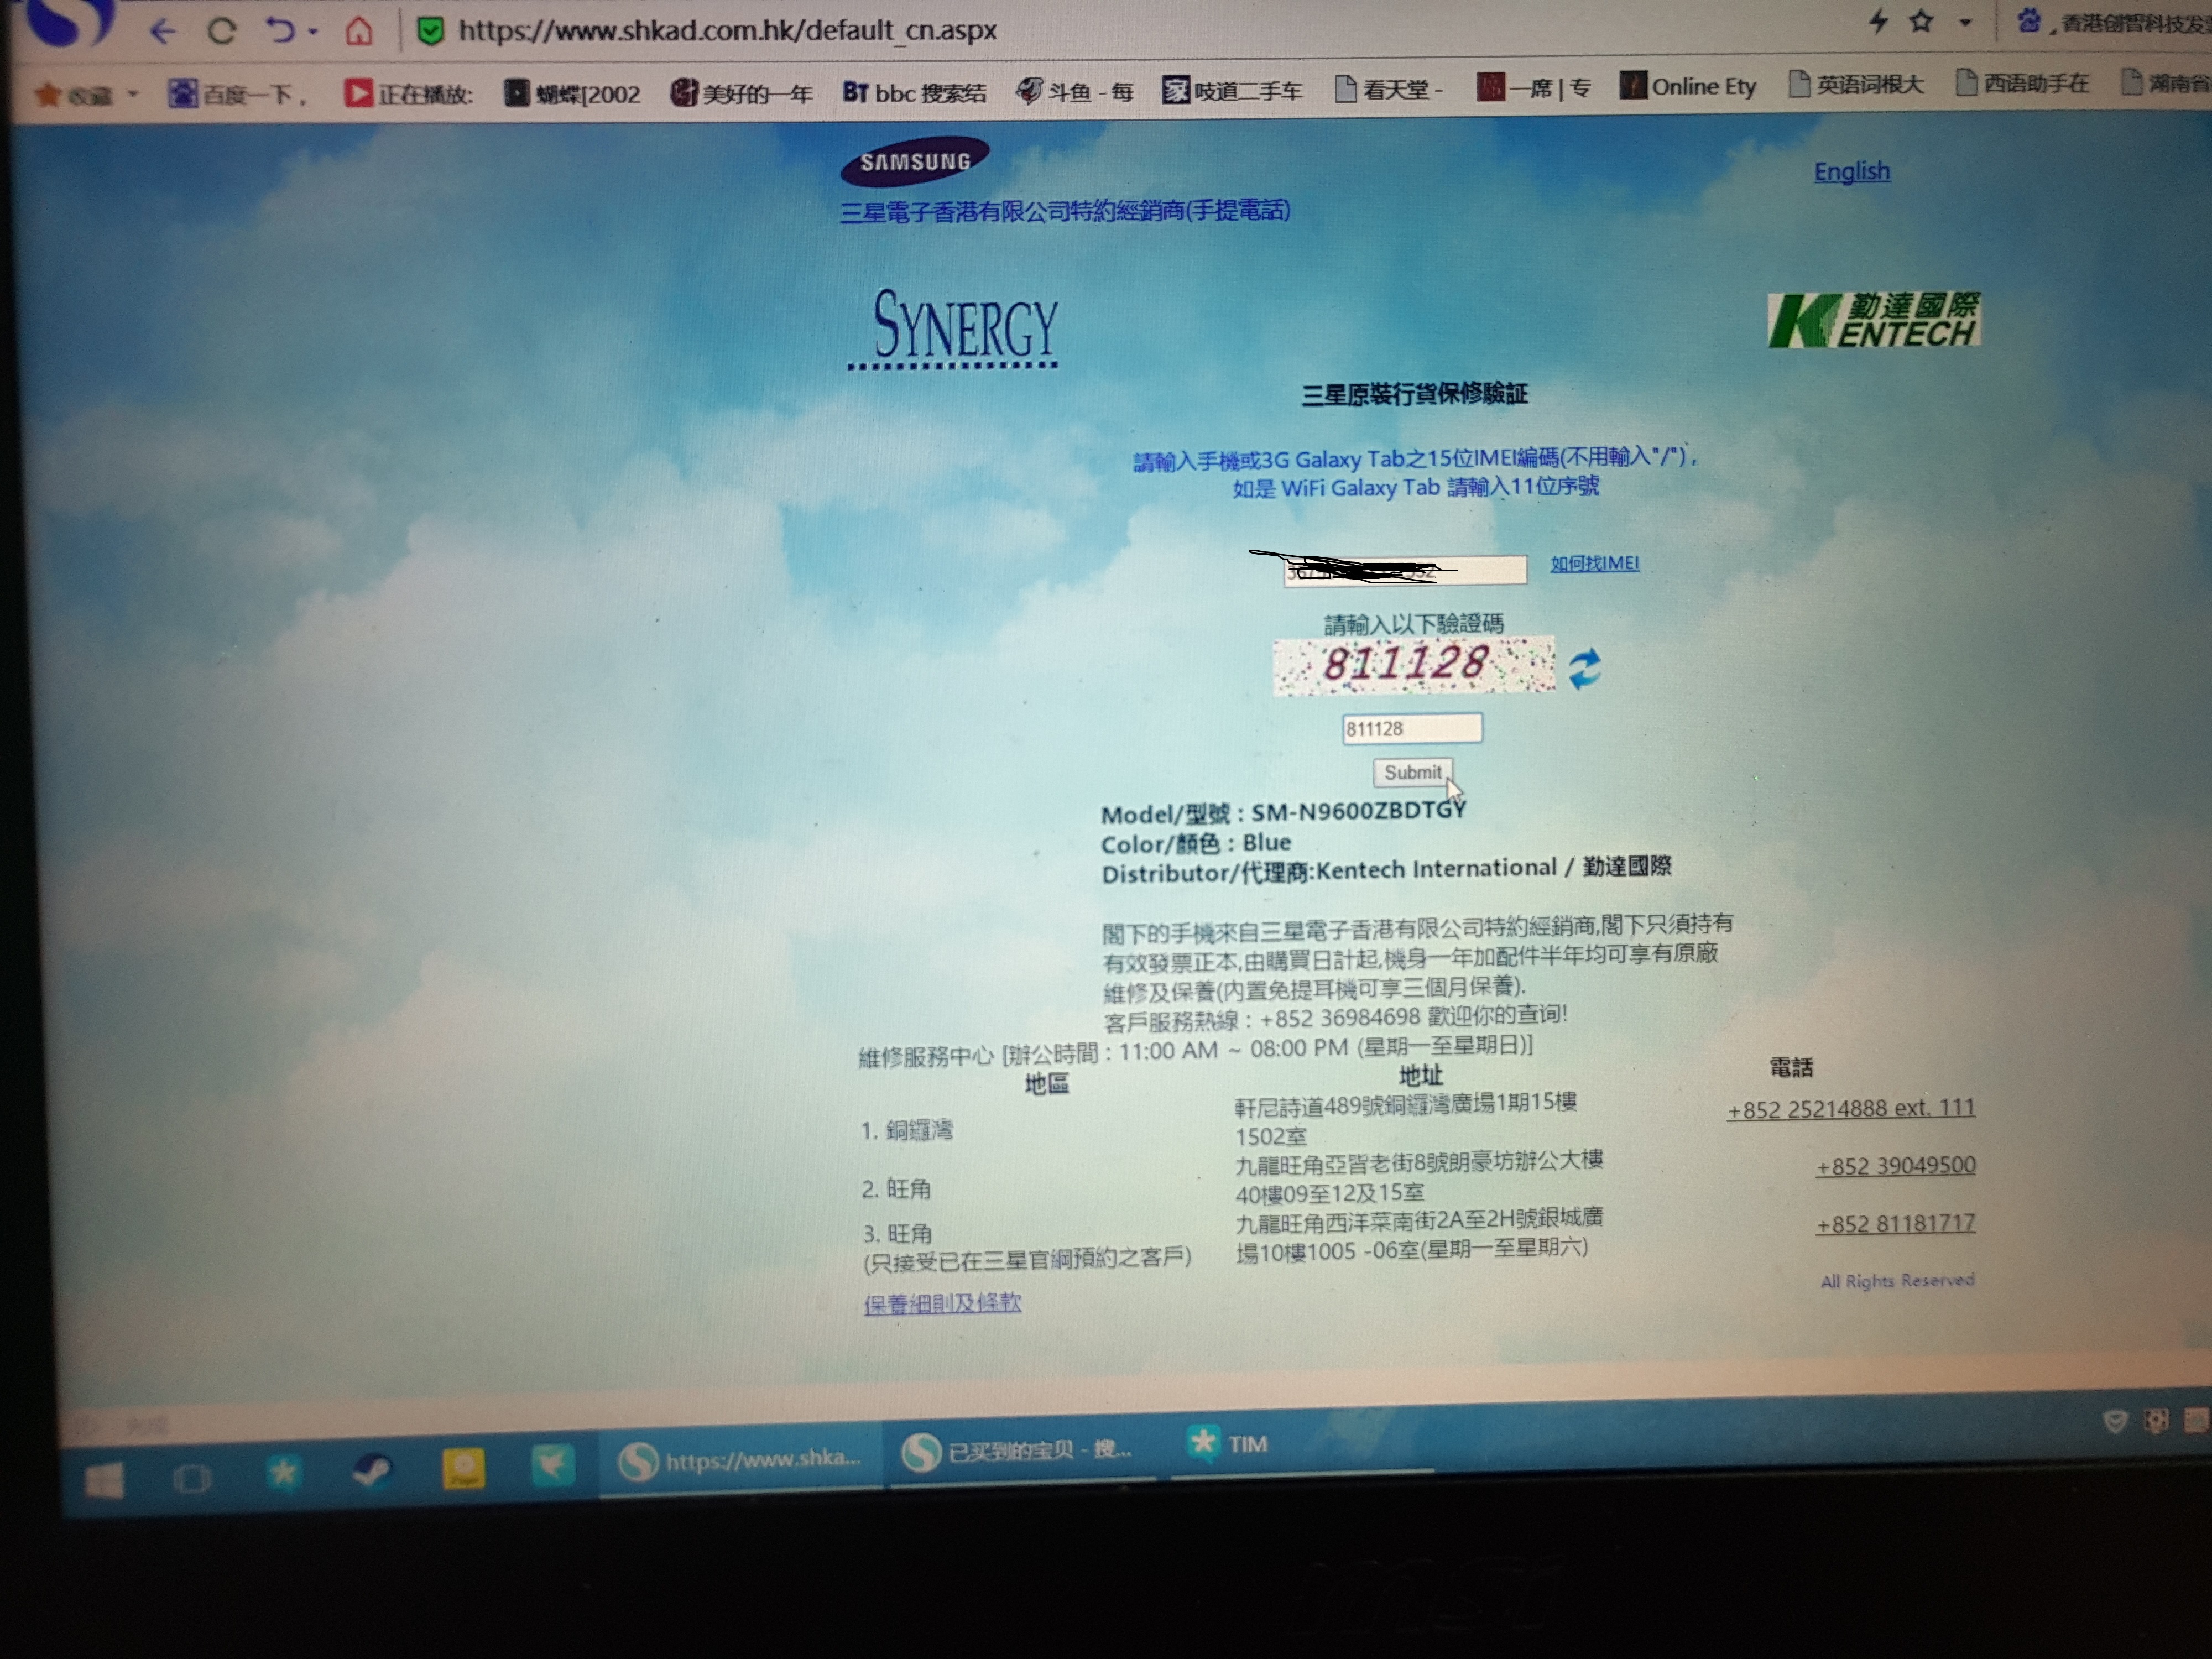This screenshot has width=2212, height=1659.
Task: Open the Windows Start button
Action: coord(104,1479)
